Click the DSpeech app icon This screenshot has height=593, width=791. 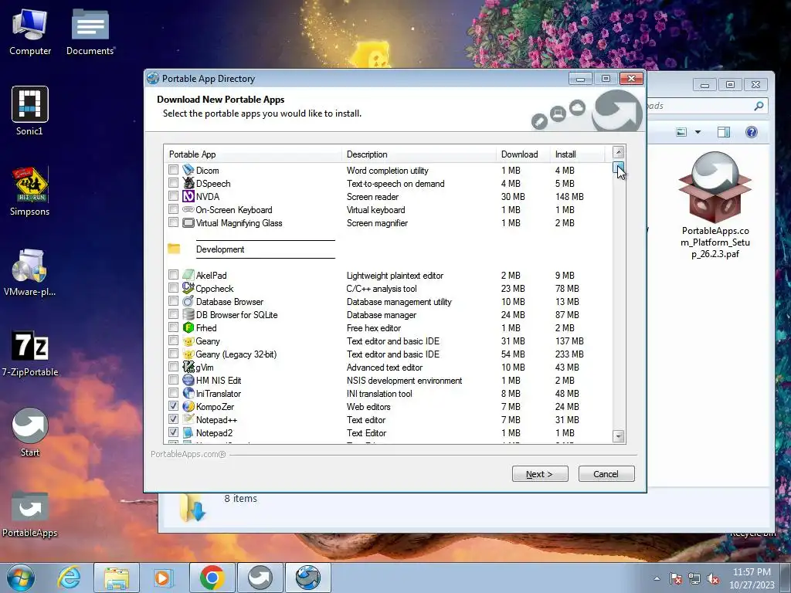tap(188, 183)
